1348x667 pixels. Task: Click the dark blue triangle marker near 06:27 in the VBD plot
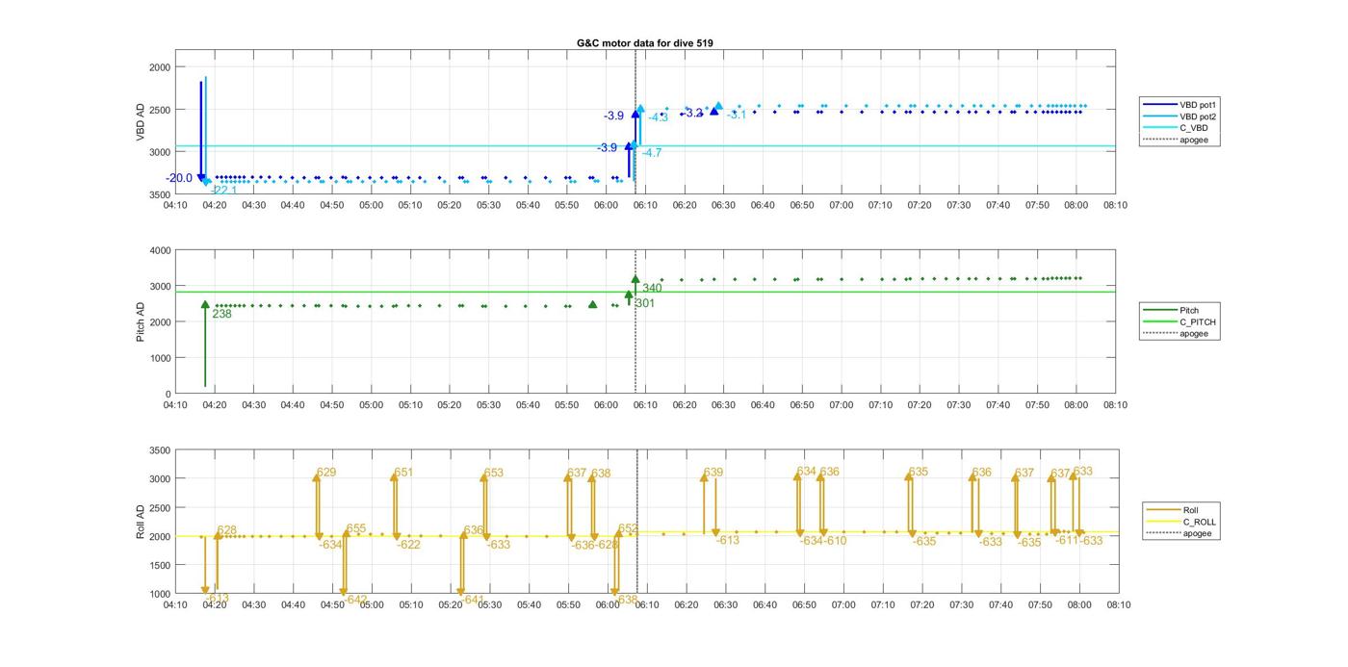714,112
